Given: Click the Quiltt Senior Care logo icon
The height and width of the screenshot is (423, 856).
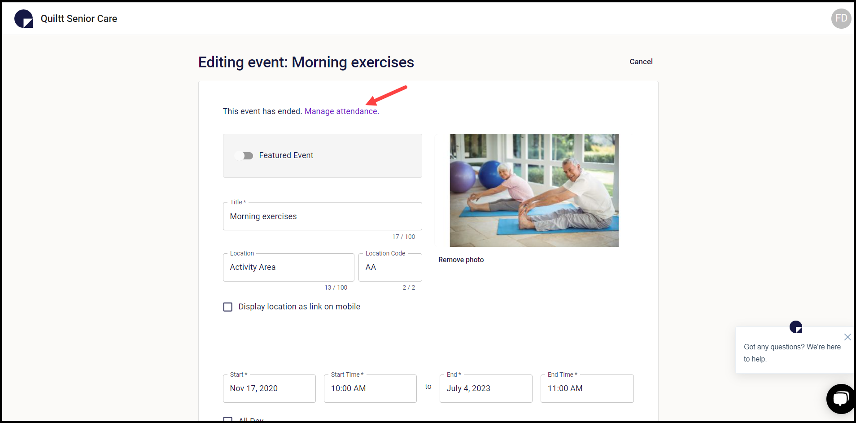Looking at the screenshot, I should click(x=24, y=19).
